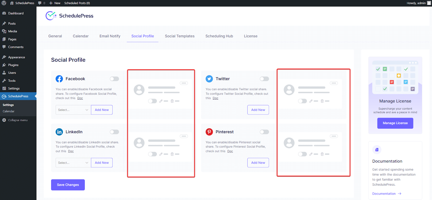Click the Pinterest logo icon
432x200 pixels.
pos(209,132)
